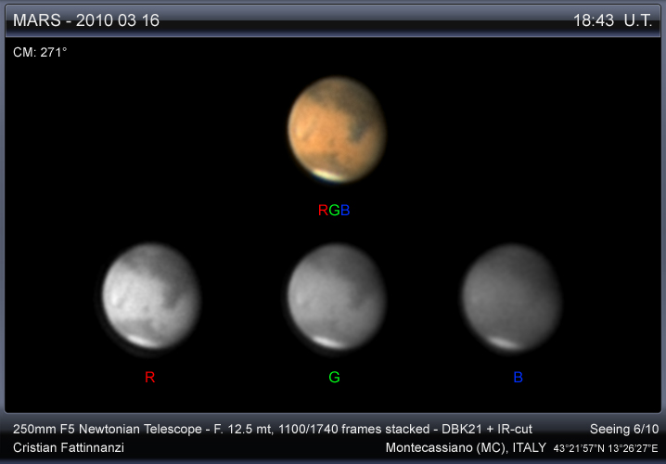The height and width of the screenshot is (464, 666).
Task: Click the red 'R' label
Action: click(x=150, y=377)
